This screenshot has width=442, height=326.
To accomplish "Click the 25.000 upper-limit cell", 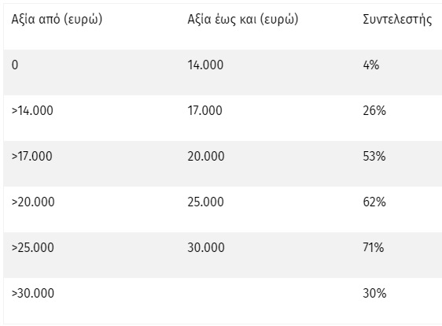I will [x=206, y=202].
